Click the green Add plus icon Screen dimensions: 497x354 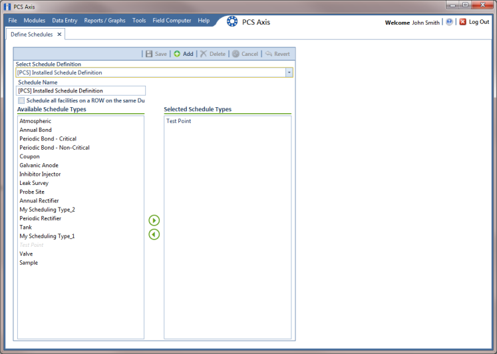(x=177, y=54)
